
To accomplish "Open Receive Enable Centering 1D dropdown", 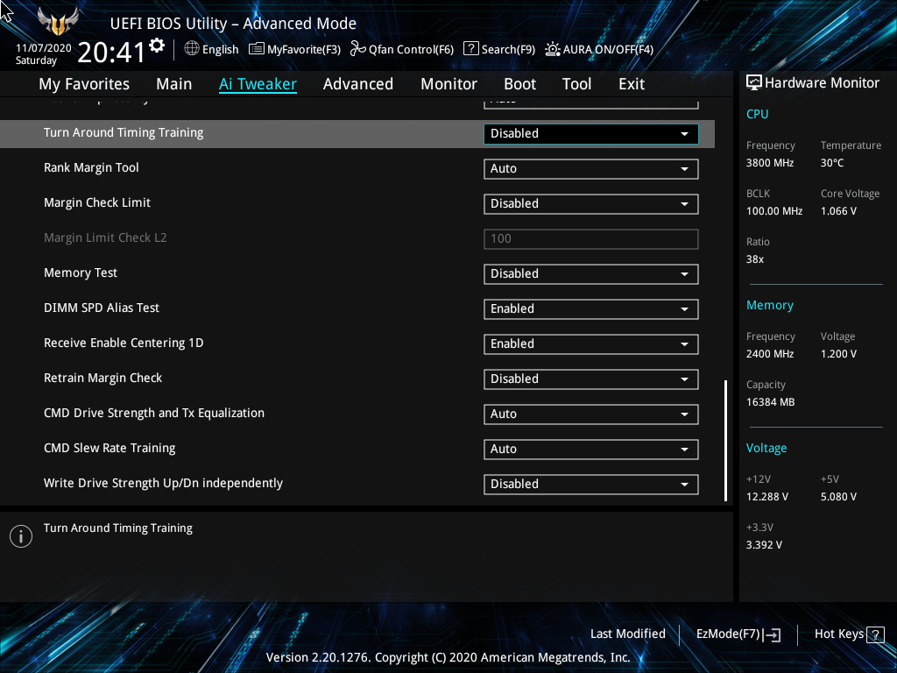I will [591, 344].
